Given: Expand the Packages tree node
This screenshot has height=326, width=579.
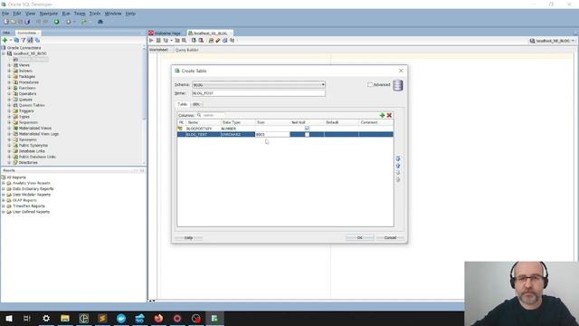Looking at the screenshot, I should point(9,76).
